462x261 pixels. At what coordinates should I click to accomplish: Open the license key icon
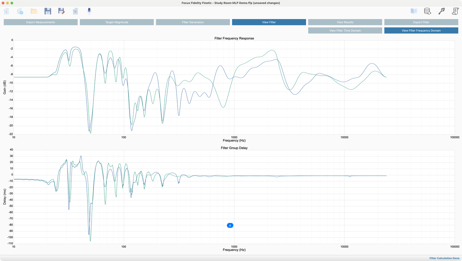[x=441, y=11]
